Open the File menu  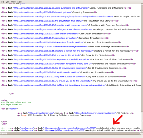tap(3, 2)
